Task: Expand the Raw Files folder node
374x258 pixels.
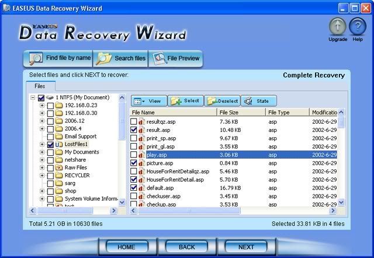Action: click(42, 168)
